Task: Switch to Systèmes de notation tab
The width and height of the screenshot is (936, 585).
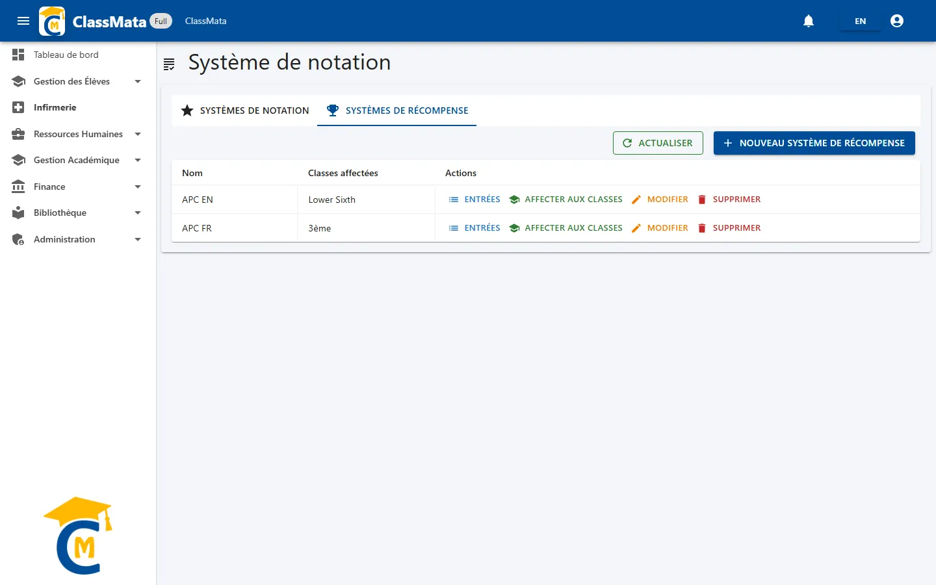Action: [244, 110]
